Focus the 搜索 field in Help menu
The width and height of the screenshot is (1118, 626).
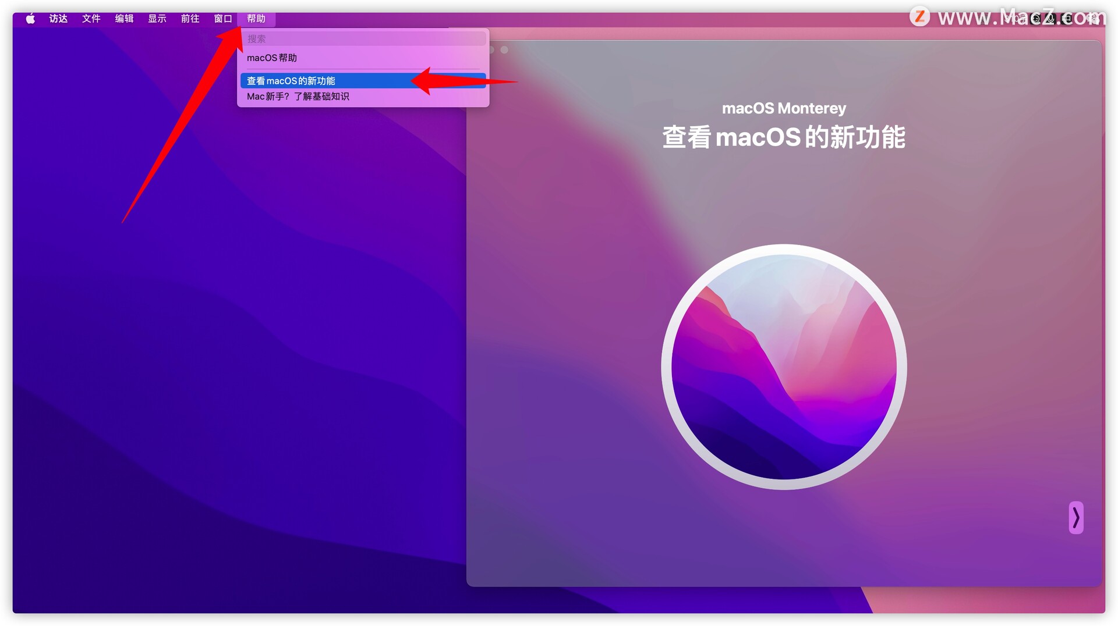tap(363, 39)
